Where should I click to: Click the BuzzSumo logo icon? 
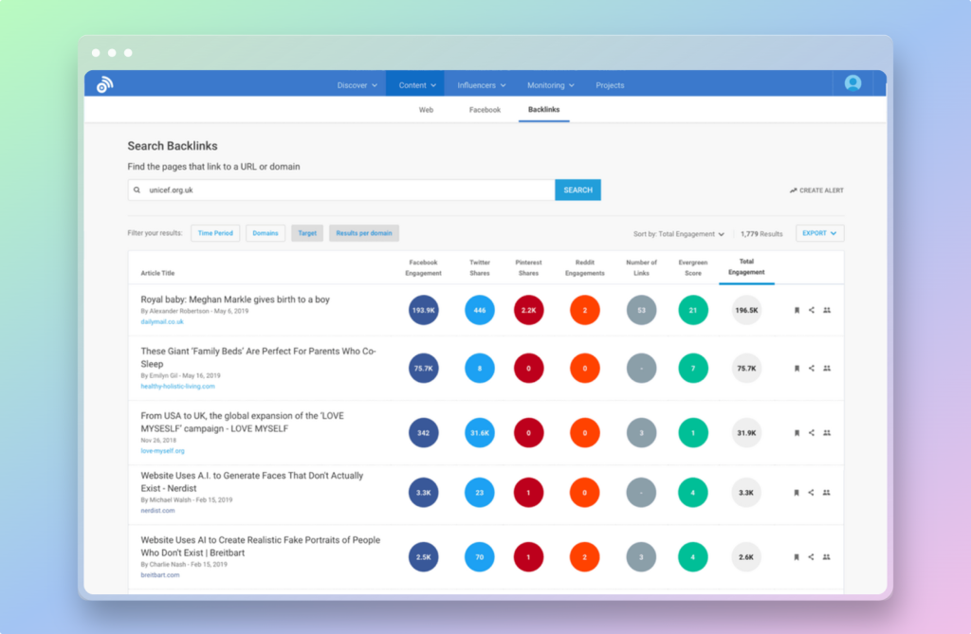coord(104,84)
